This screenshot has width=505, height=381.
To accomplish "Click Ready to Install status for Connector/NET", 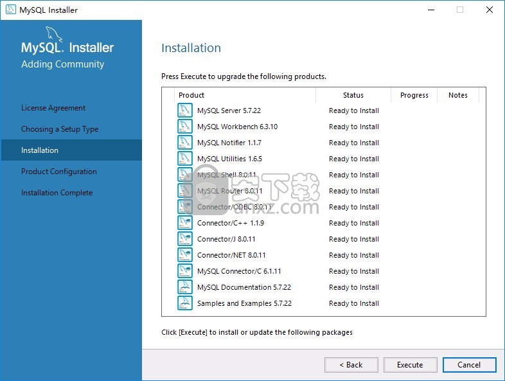I will (x=354, y=255).
